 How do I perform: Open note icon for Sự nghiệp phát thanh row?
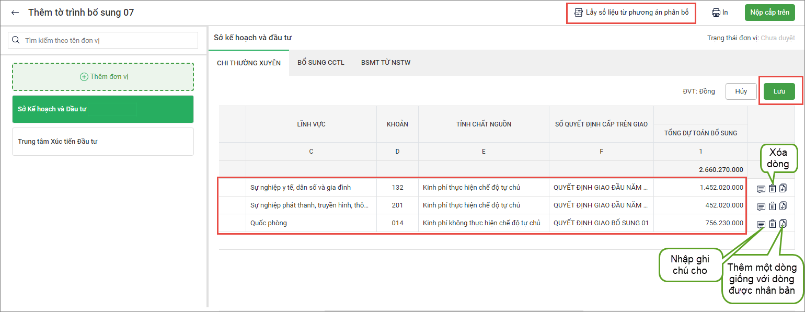pyautogui.click(x=761, y=206)
